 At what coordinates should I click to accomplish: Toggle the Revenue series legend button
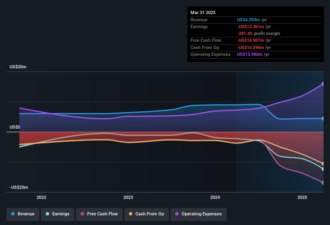23,214
